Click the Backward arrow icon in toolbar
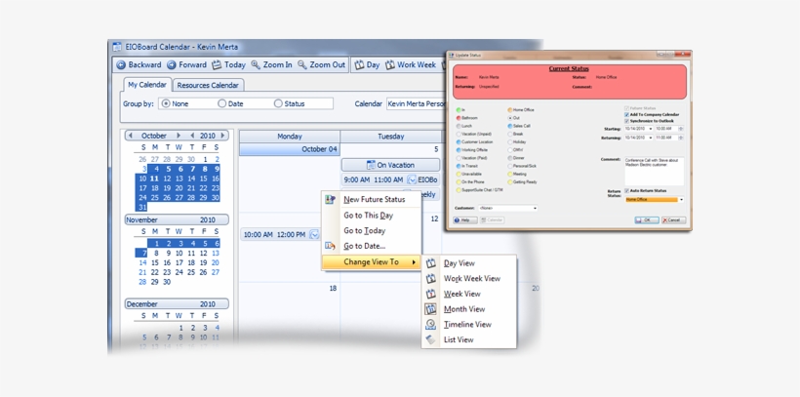The height and width of the screenshot is (397, 800). pyautogui.click(x=121, y=64)
